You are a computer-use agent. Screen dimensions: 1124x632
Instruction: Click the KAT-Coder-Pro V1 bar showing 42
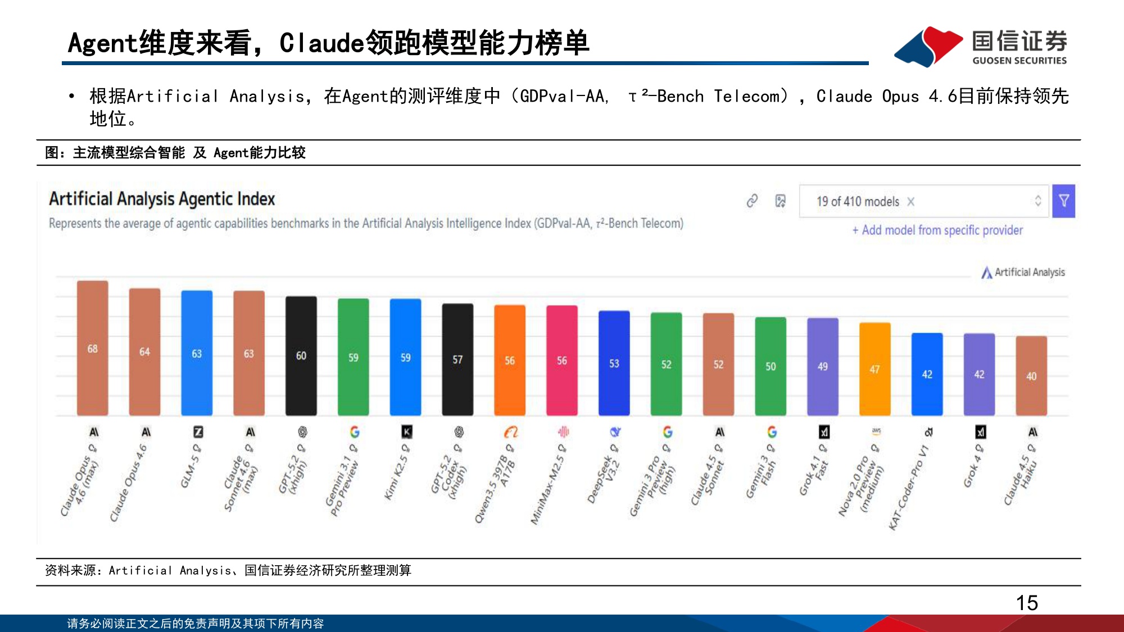[x=927, y=374]
